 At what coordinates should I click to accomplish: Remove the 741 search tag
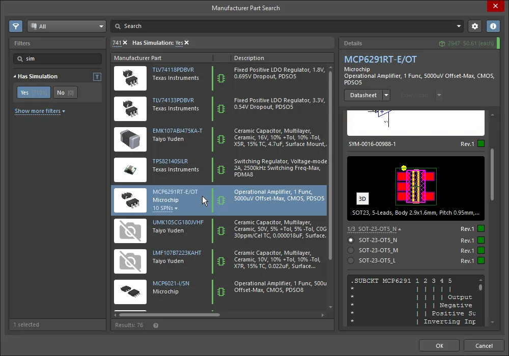pyautogui.click(x=125, y=43)
